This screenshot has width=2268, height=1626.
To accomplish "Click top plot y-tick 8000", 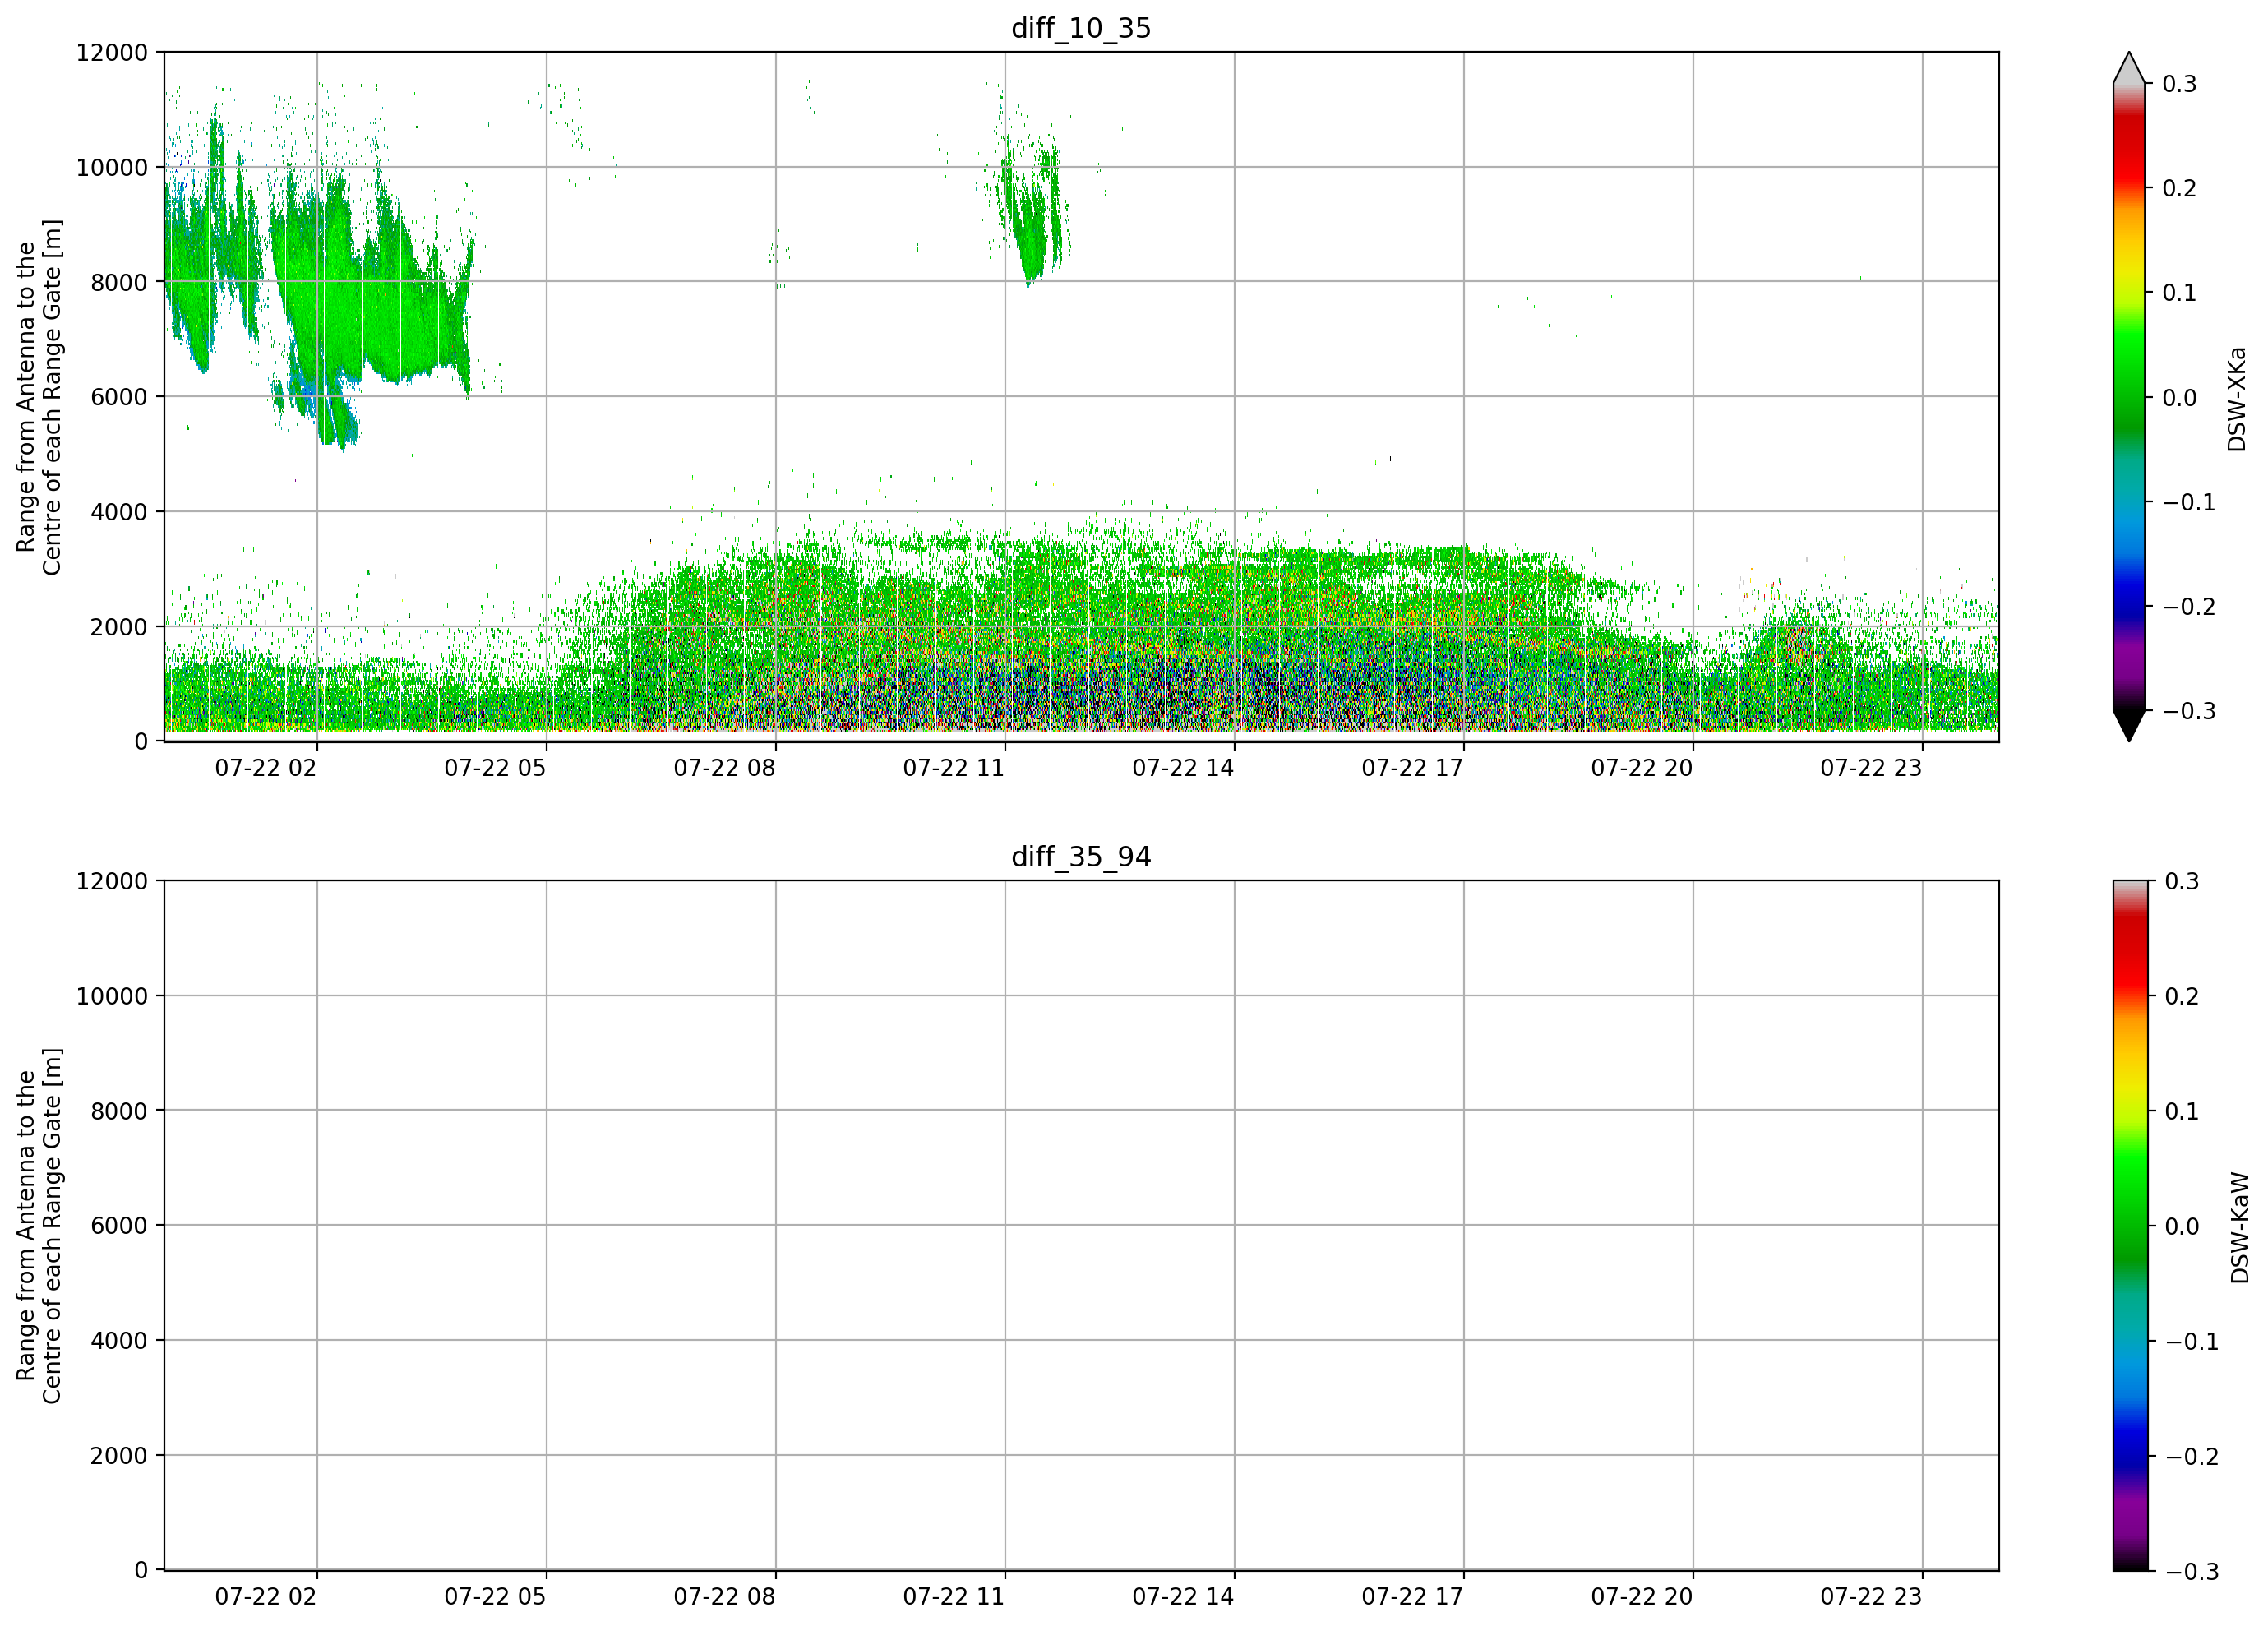I will (x=119, y=283).
